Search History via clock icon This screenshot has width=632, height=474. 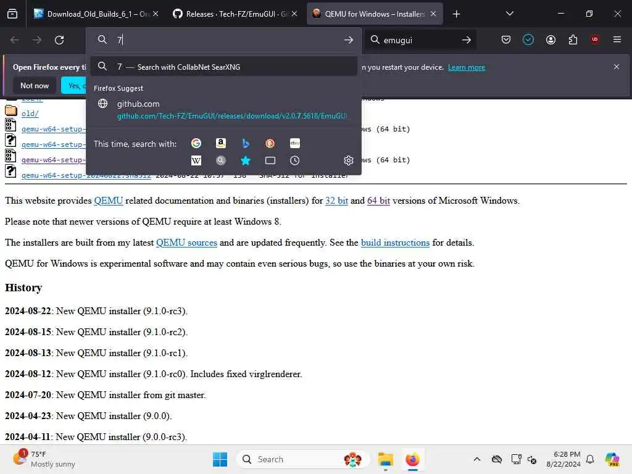pos(294,161)
